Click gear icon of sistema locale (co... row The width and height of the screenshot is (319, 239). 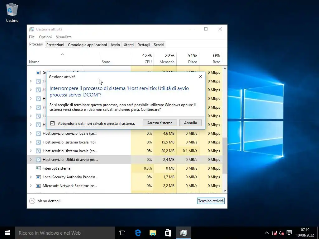38,151
